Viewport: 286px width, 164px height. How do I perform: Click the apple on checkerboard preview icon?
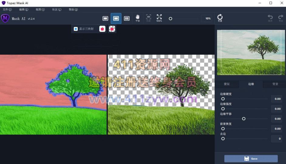[112, 29]
